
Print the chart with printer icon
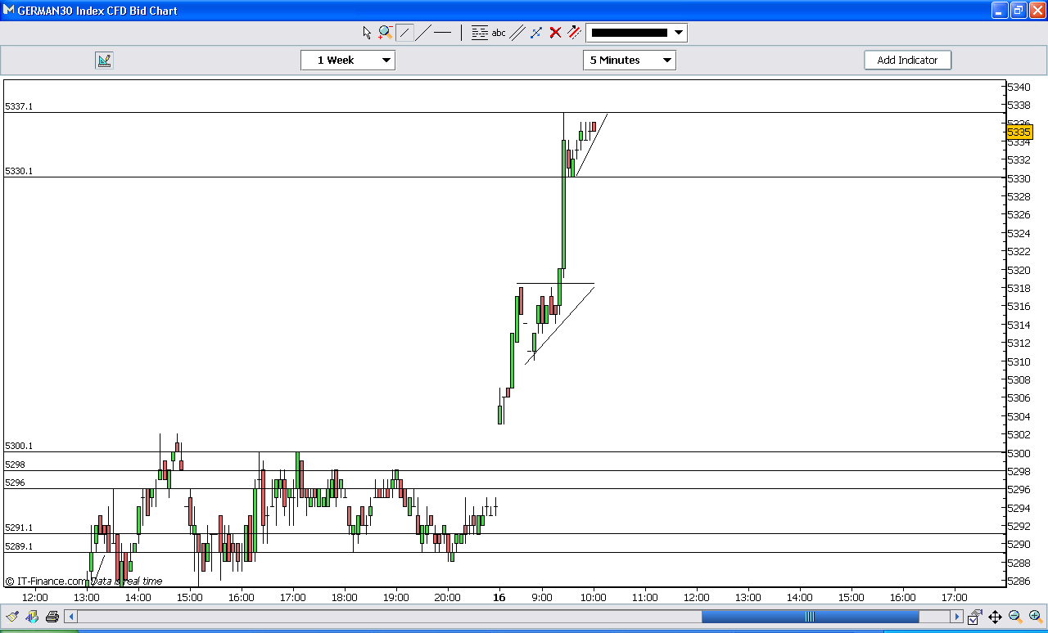(53, 617)
